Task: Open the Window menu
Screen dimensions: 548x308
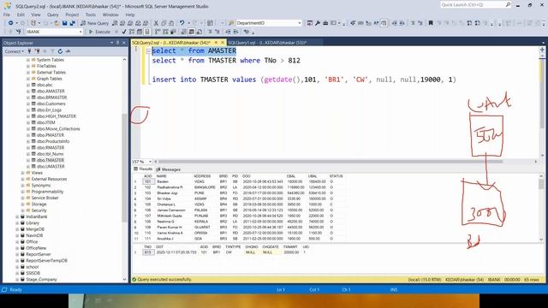Action: [110, 15]
